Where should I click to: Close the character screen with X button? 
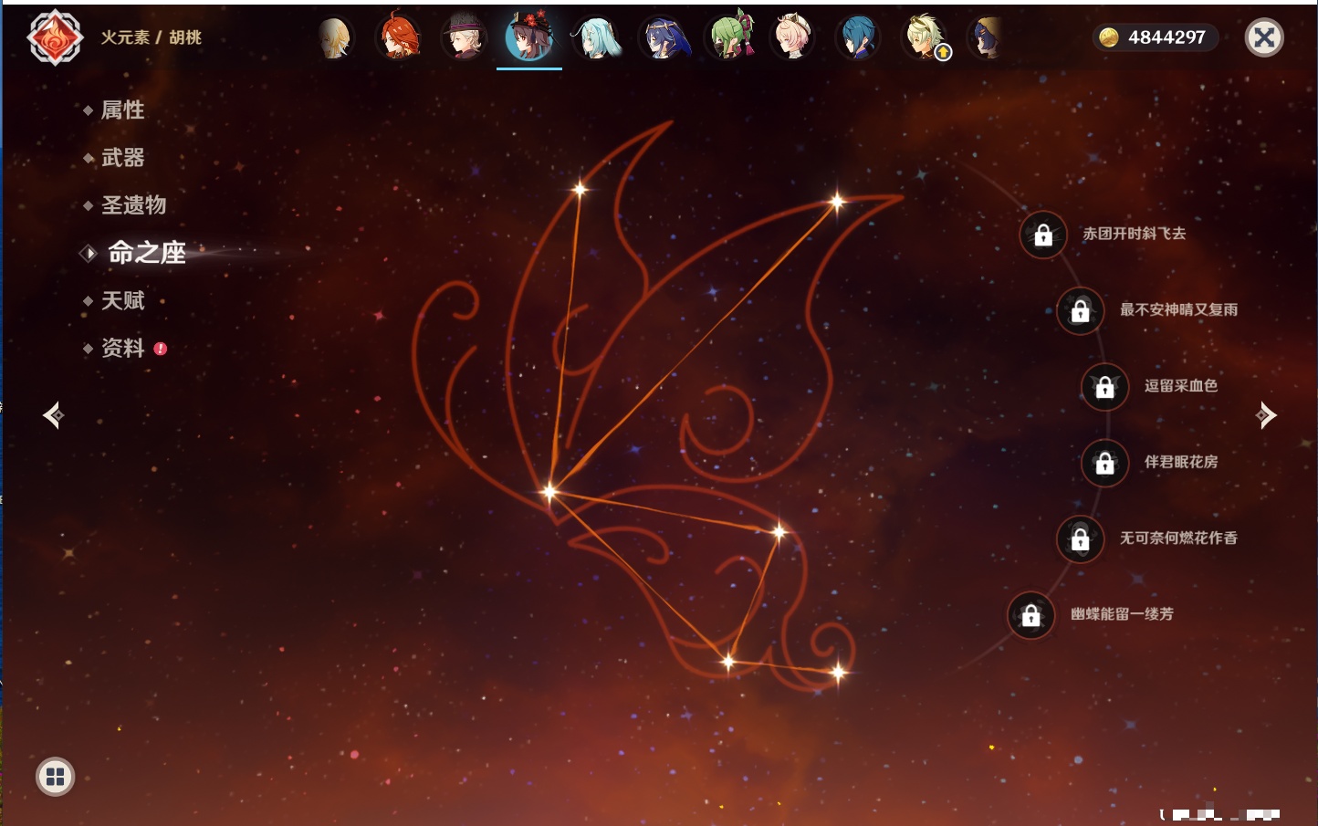(x=1264, y=37)
